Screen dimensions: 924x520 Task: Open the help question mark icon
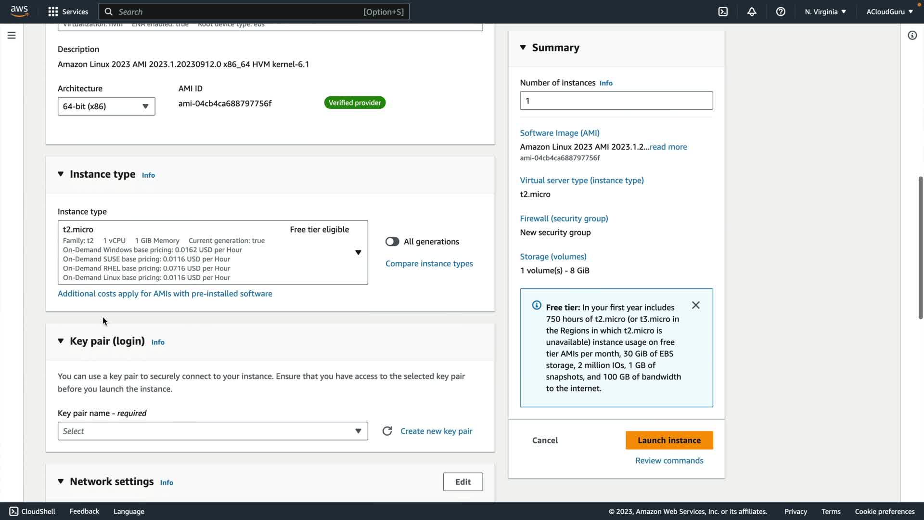pos(781,12)
